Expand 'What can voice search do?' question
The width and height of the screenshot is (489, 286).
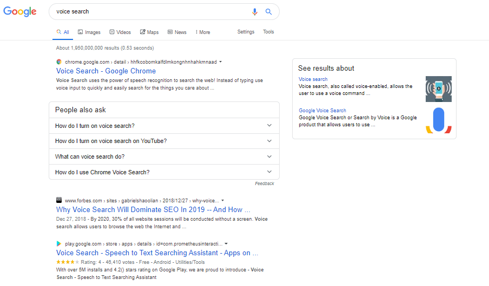coord(164,156)
